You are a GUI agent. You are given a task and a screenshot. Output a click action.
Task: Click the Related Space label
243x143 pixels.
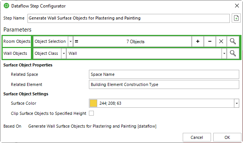pyautogui.click(x=24, y=74)
